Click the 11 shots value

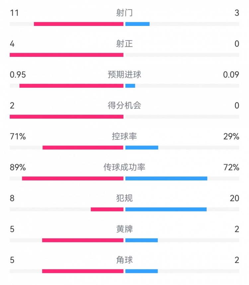[14, 13]
